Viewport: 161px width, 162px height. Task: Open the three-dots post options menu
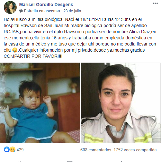pyautogui.click(x=155, y=3)
